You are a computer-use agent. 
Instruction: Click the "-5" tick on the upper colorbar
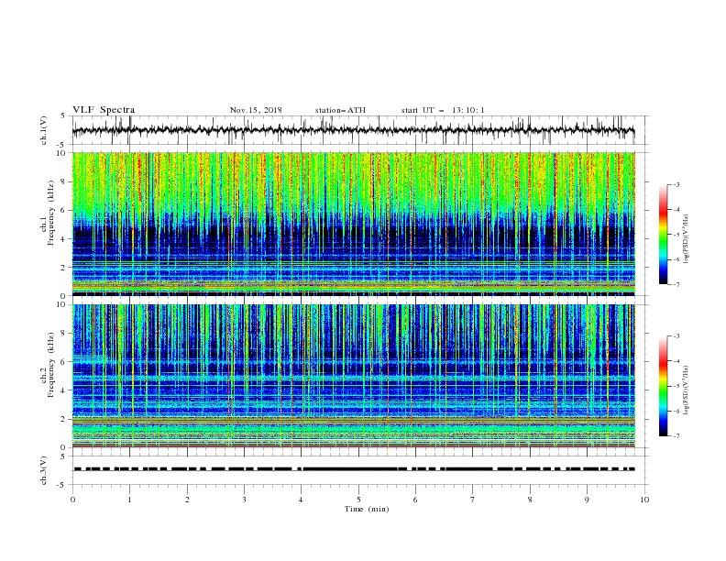(676, 235)
